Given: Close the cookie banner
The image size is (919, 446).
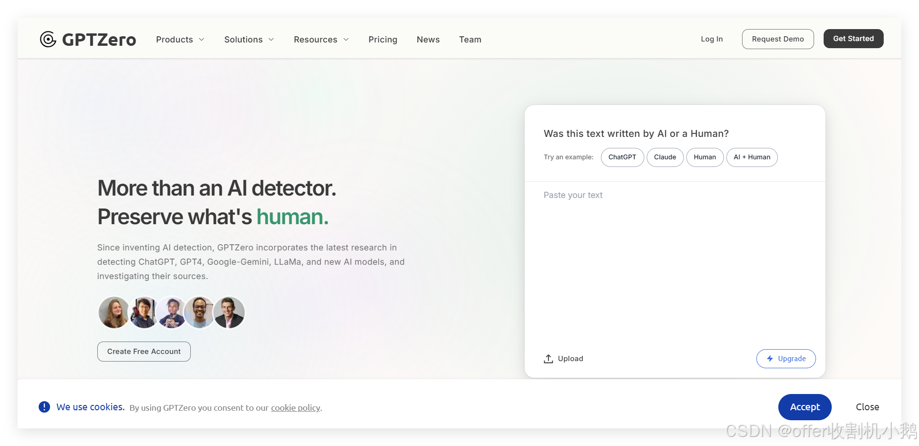Looking at the screenshot, I should (x=867, y=407).
